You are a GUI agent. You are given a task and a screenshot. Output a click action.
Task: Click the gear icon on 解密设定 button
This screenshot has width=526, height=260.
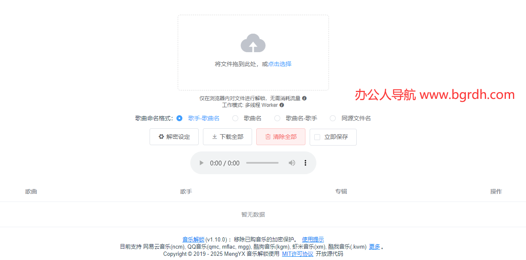coord(161,137)
